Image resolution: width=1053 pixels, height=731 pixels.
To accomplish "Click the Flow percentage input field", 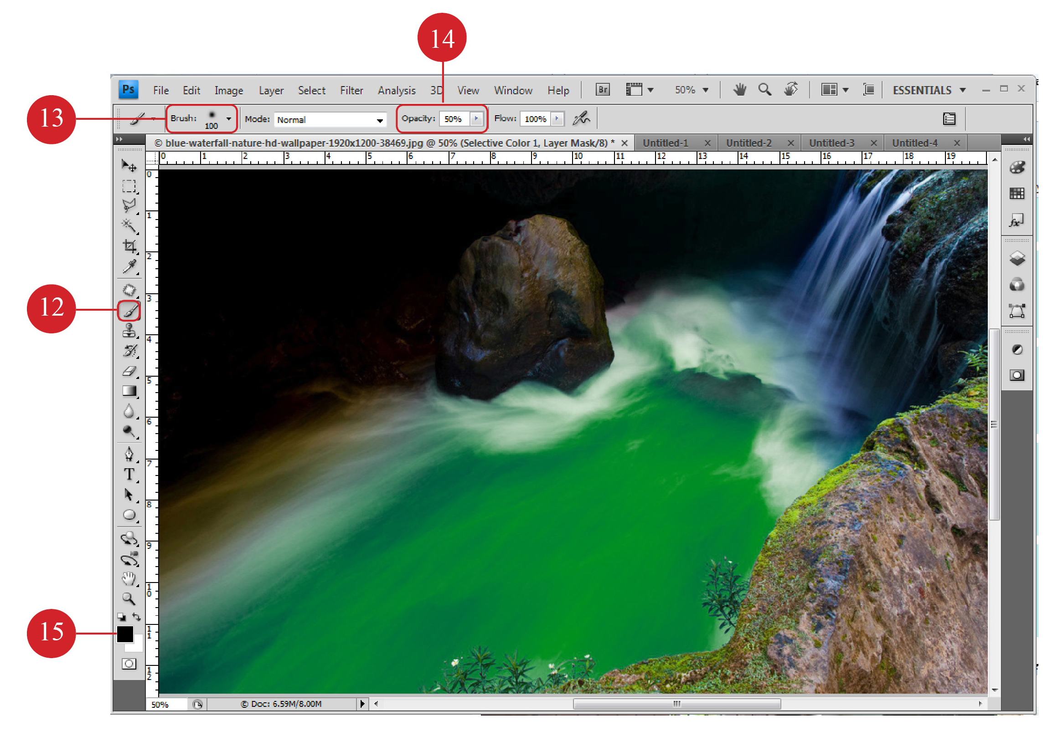I will click(535, 119).
